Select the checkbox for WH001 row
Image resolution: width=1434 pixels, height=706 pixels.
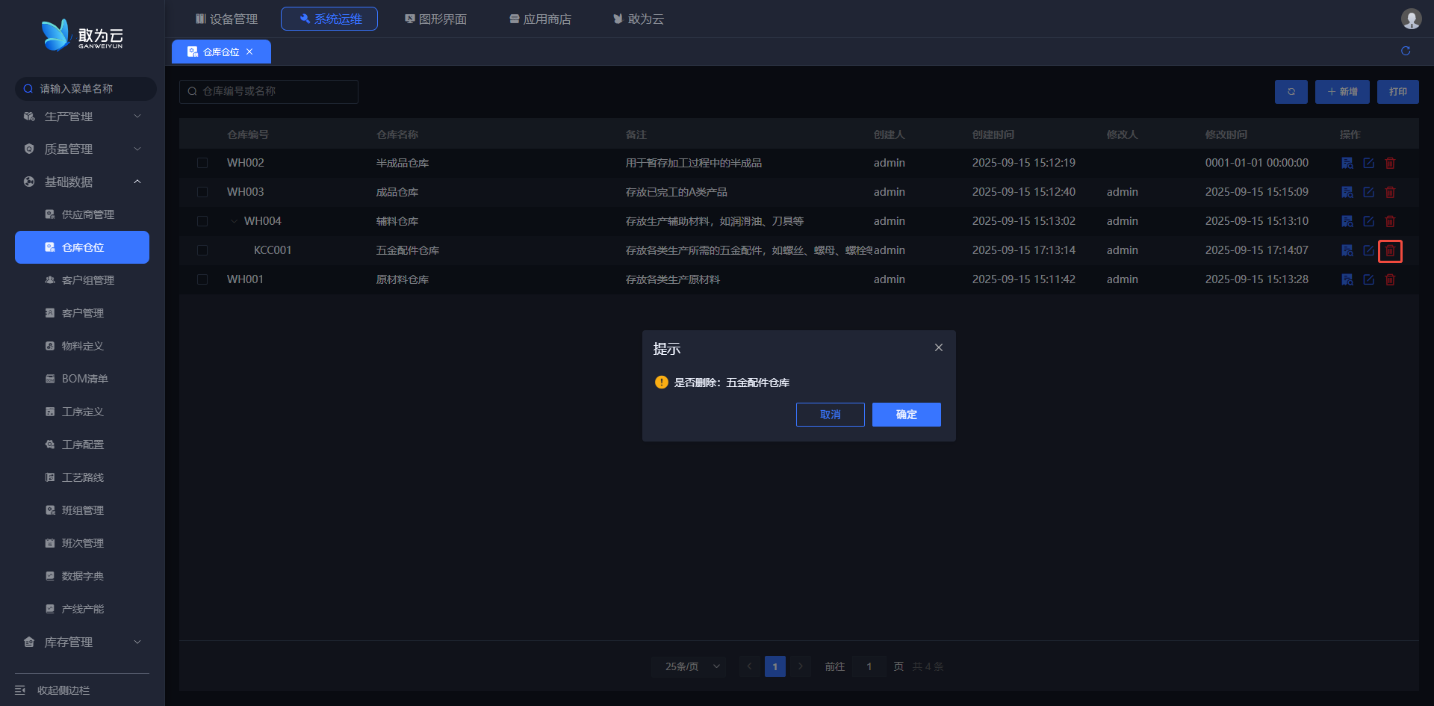click(x=202, y=279)
